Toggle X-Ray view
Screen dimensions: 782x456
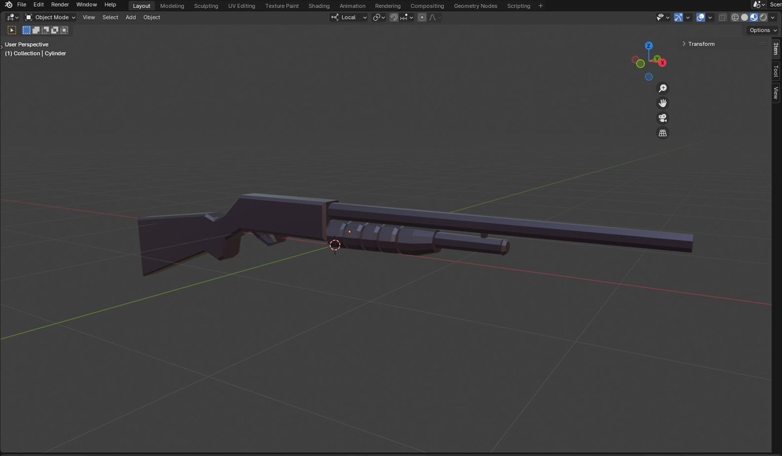pyautogui.click(x=722, y=18)
